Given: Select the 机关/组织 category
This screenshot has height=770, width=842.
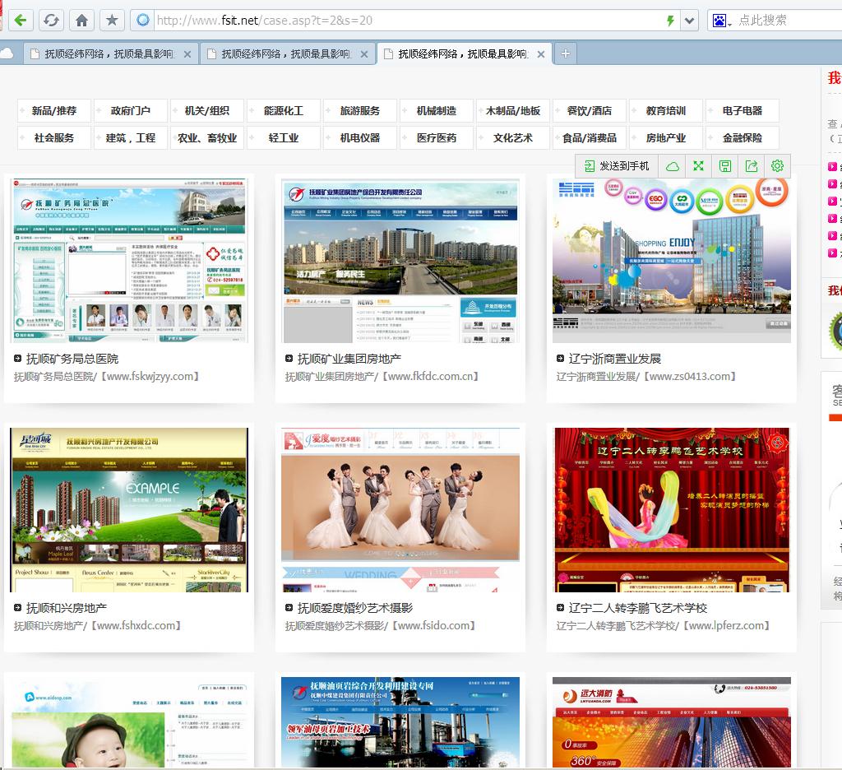Looking at the screenshot, I should (x=206, y=111).
